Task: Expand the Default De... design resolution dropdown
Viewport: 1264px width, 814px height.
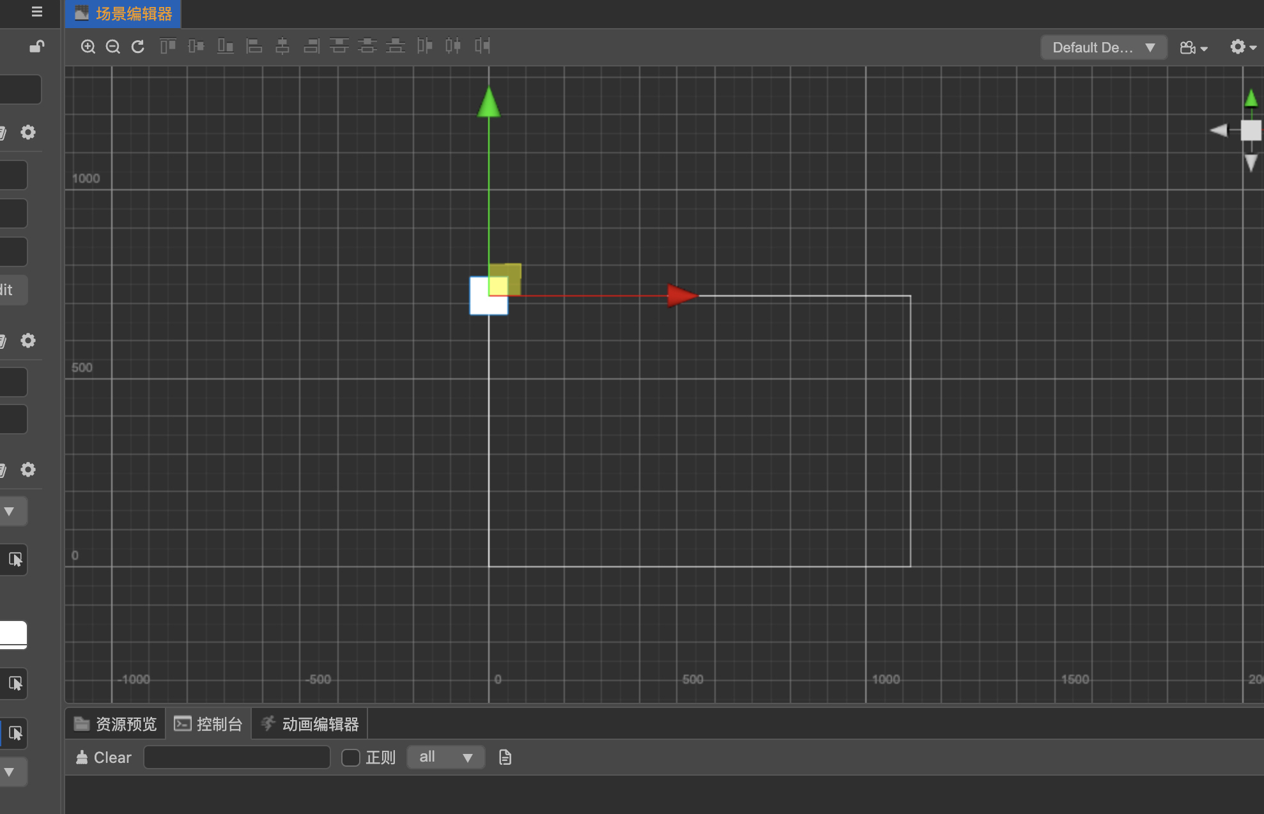Action: (1104, 48)
